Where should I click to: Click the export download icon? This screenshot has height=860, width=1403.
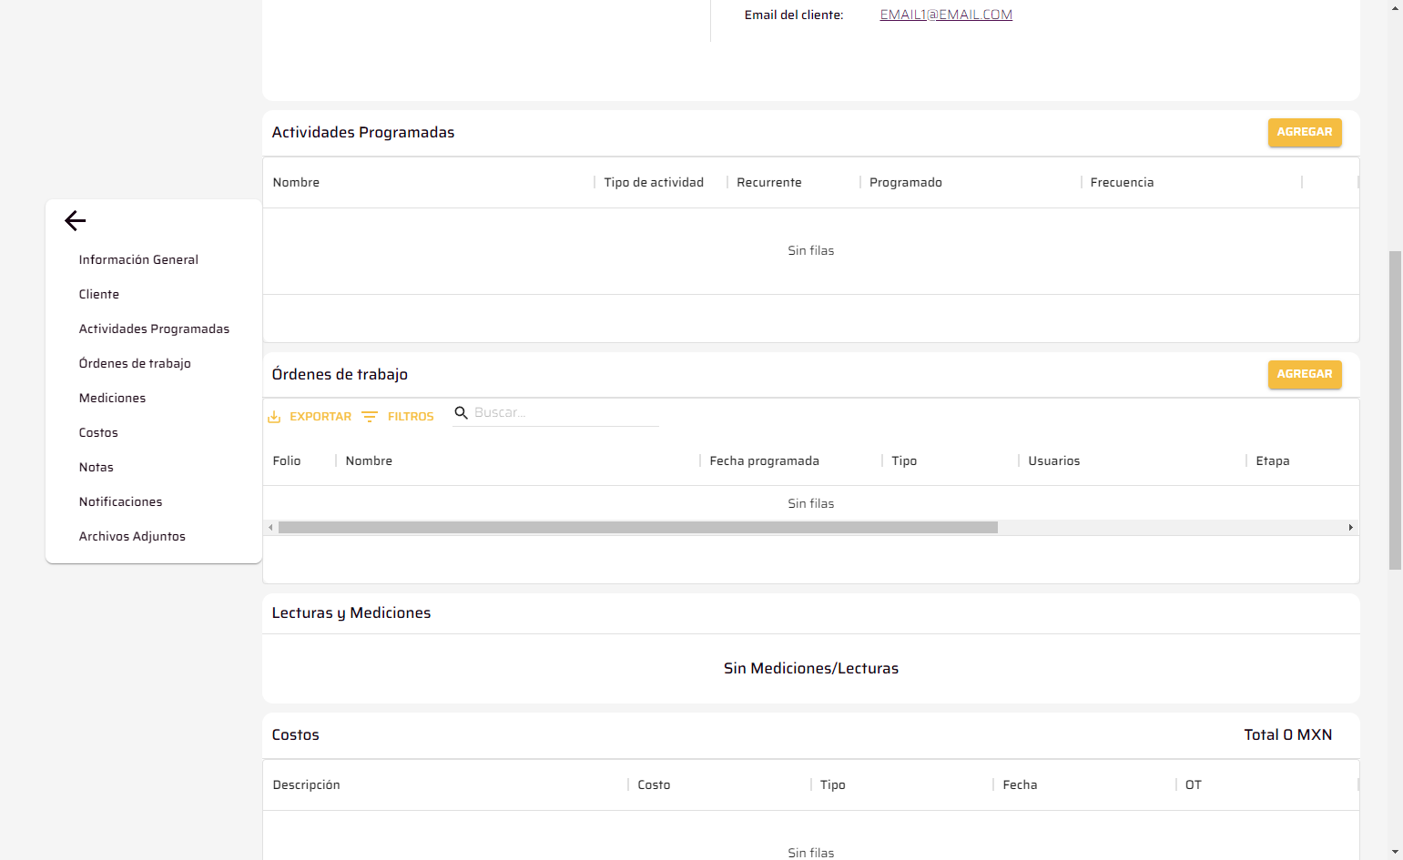[274, 417]
